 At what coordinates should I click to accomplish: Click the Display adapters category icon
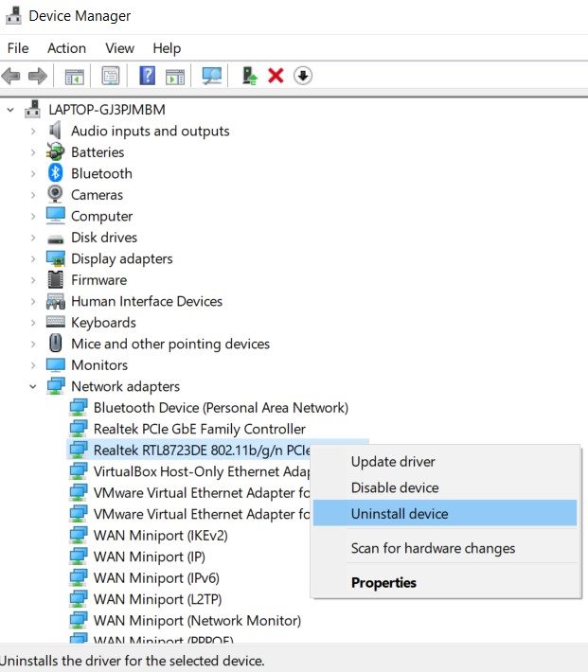click(55, 258)
